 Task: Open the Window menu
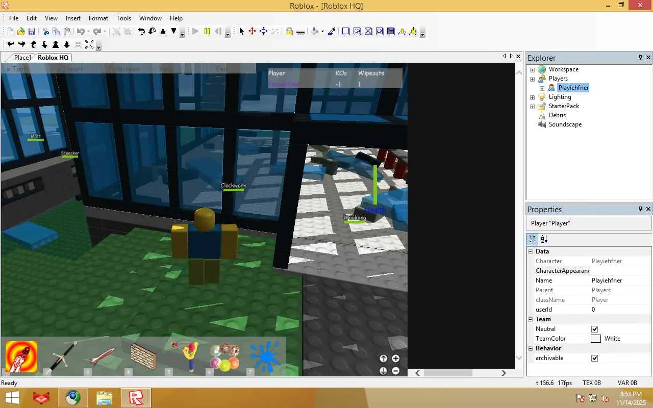(x=150, y=18)
